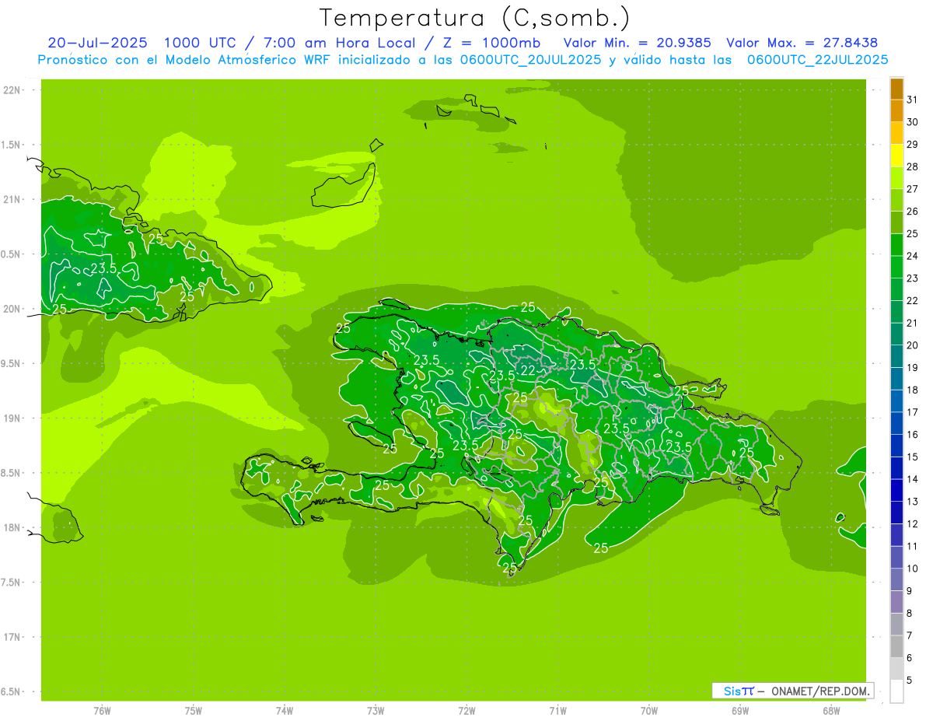Pick the teal swatch between 19 and 20

[x=896, y=357]
